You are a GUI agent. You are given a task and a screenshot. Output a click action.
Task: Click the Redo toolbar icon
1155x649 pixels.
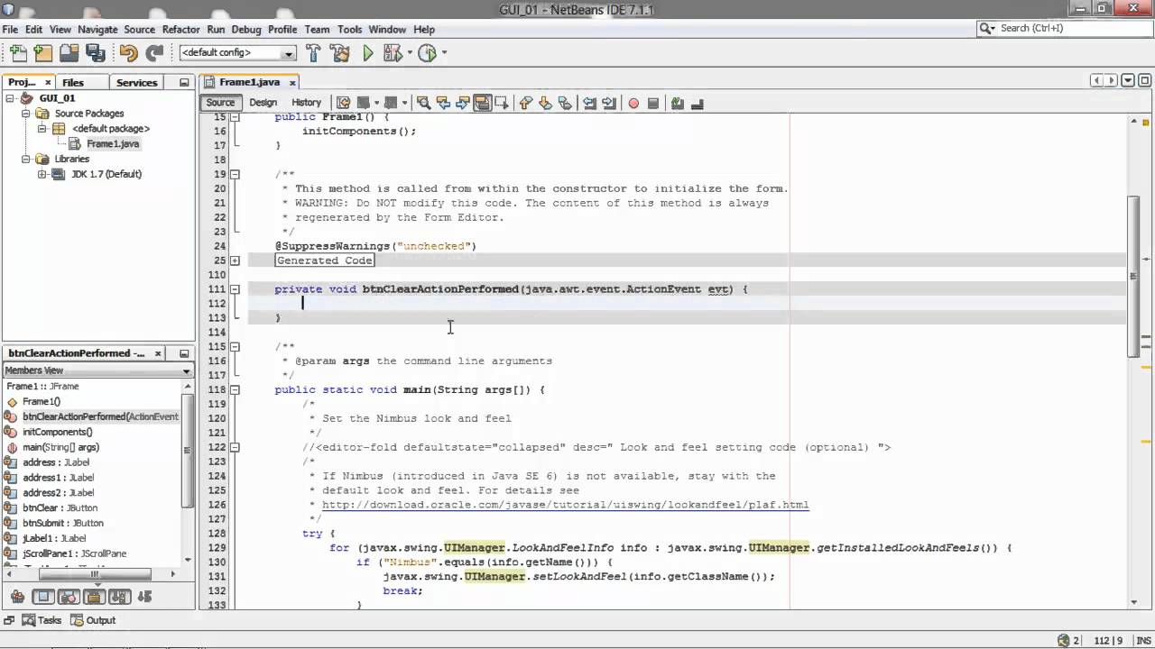click(155, 53)
